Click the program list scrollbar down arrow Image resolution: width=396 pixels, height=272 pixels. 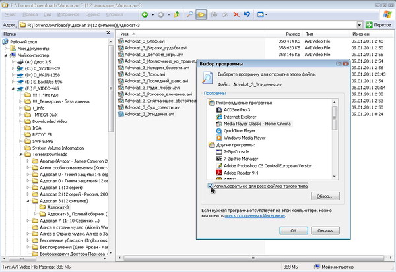tap(335, 177)
